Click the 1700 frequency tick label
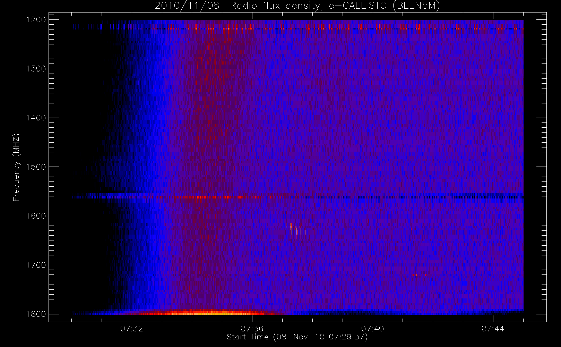The width and height of the screenshot is (561, 347). 36,265
